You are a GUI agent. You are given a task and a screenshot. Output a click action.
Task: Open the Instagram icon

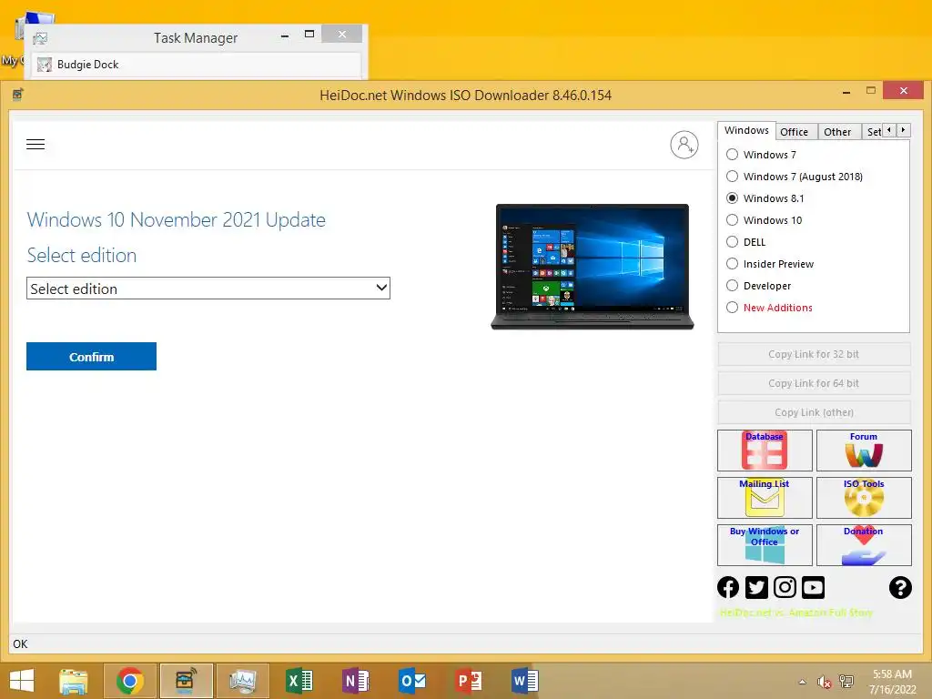[785, 587]
